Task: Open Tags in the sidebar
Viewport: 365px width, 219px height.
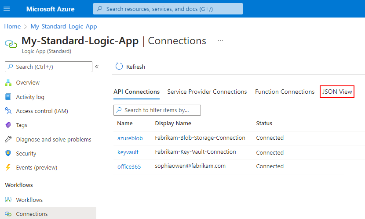Action: 22,125
